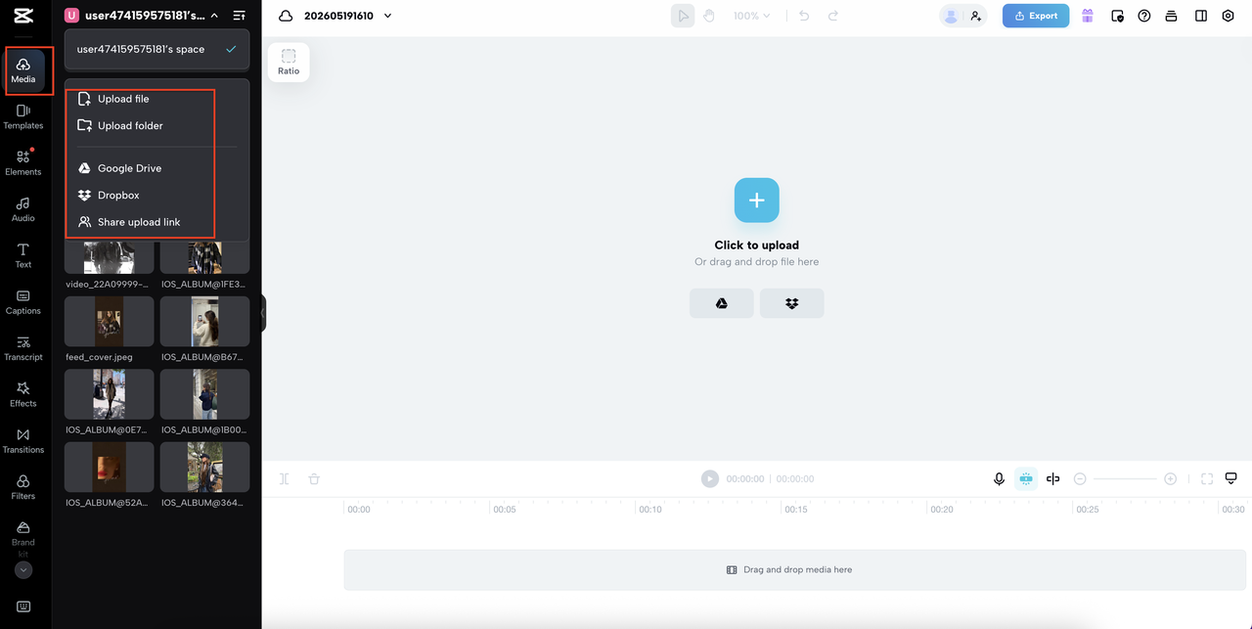The width and height of the screenshot is (1252, 629).
Task: Choose Share upload link
Action: pos(140,222)
